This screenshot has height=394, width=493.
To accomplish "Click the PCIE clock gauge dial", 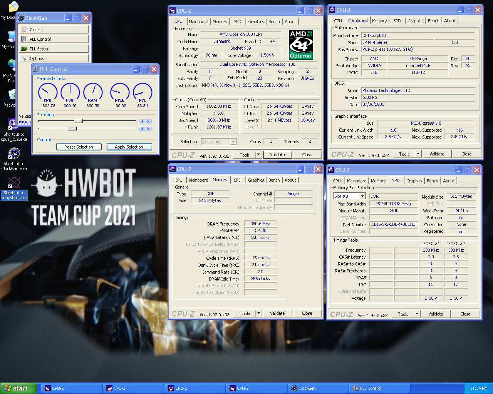I will pyautogui.click(x=120, y=92).
